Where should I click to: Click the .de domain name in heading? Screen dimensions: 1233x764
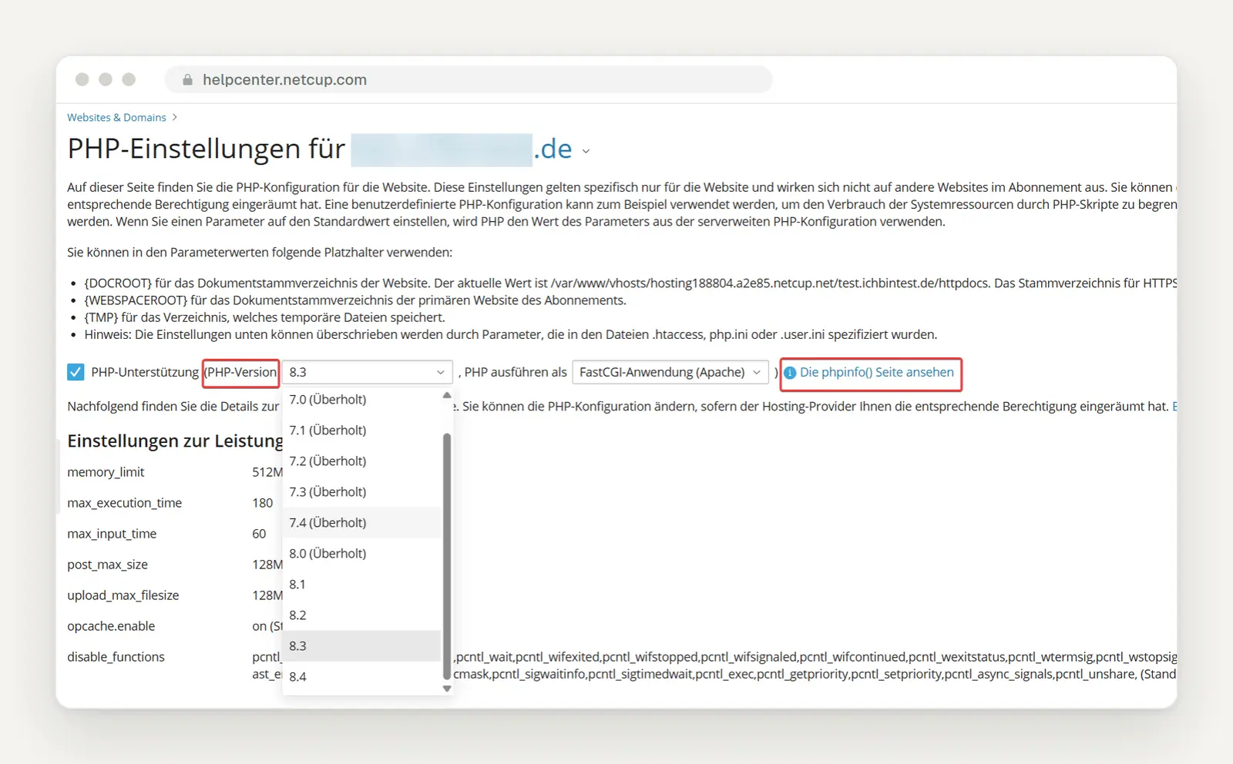pos(553,149)
